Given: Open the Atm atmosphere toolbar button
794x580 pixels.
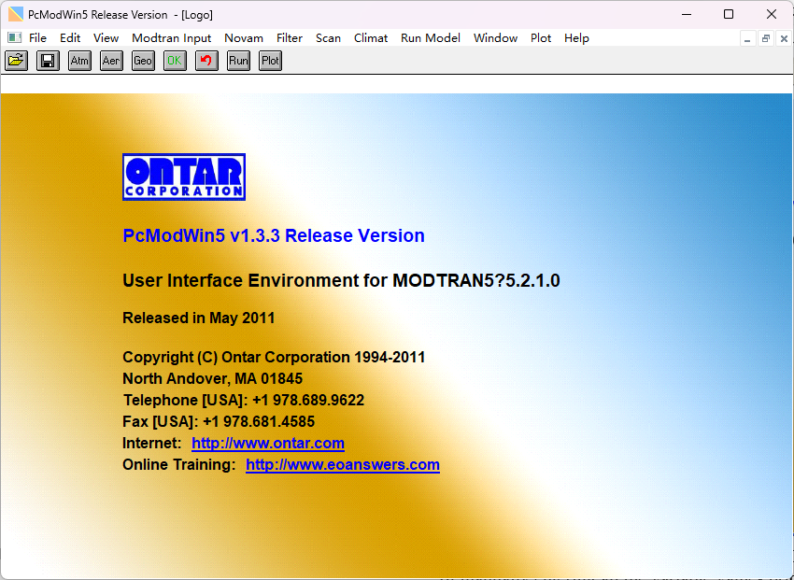Looking at the screenshot, I should pos(79,61).
